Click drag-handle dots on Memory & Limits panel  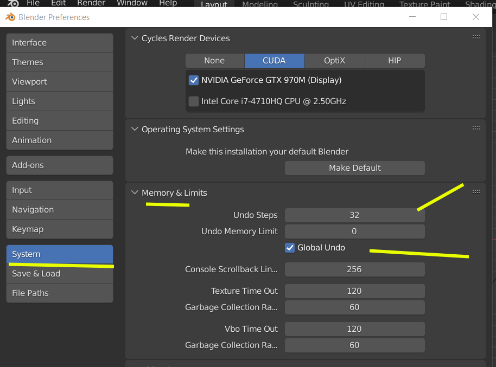point(476,191)
